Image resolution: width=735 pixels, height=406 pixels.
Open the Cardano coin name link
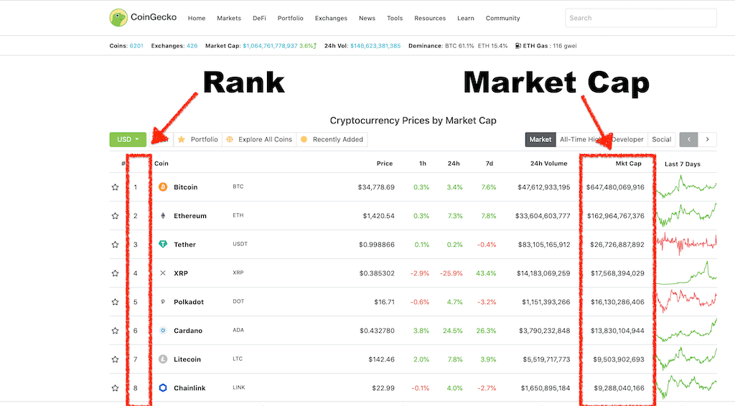(188, 331)
